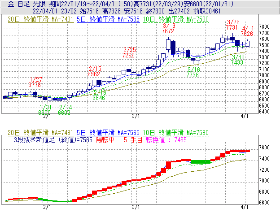280x213 pixels.
Task: Select the 3/16 7226 low label
Action: click(x=193, y=72)
